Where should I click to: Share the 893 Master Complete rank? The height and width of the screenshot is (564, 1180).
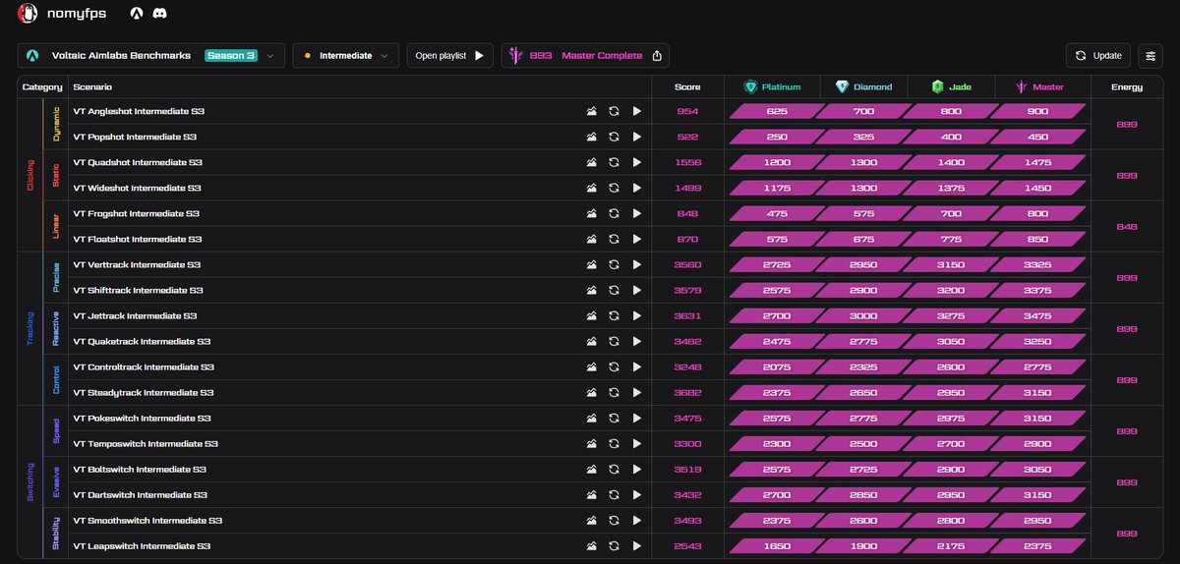(x=657, y=56)
